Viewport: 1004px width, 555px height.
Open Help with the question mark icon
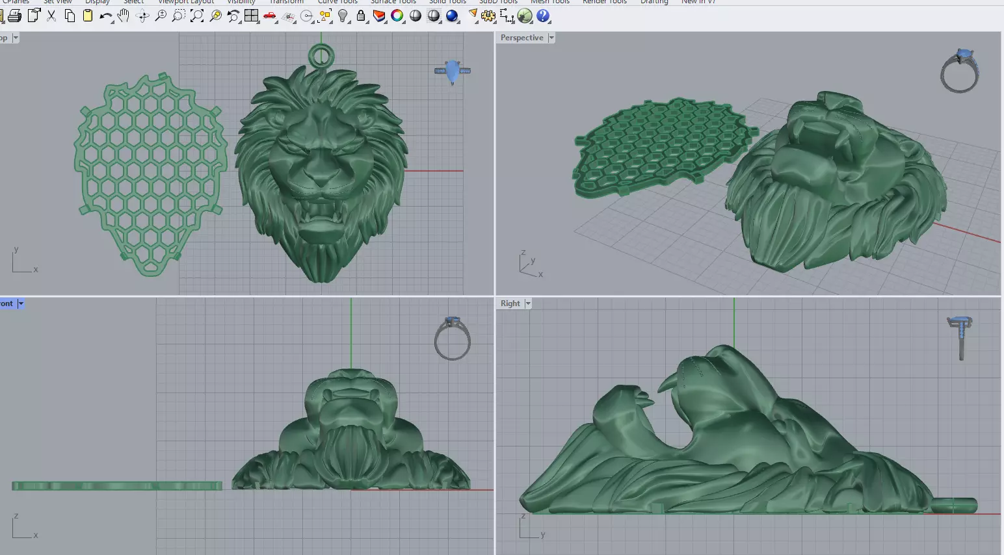pyautogui.click(x=543, y=16)
